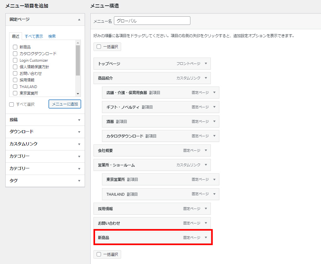Click the top 一括選択 button
This screenshot has height=264, width=321.
pyautogui.click(x=107, y=47)
